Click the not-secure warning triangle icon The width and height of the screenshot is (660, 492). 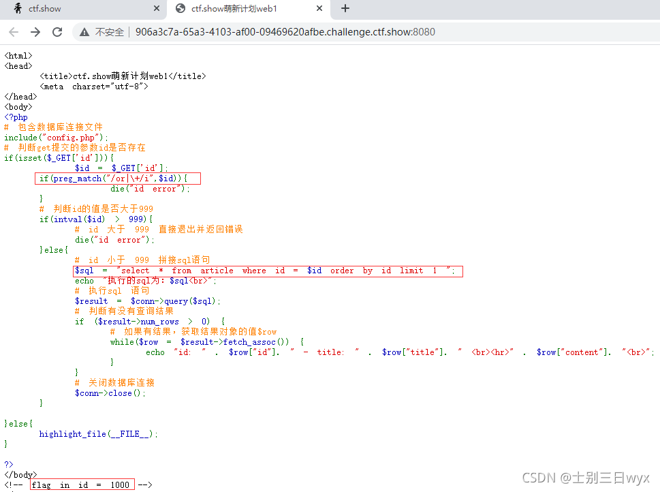click(84, 32)
